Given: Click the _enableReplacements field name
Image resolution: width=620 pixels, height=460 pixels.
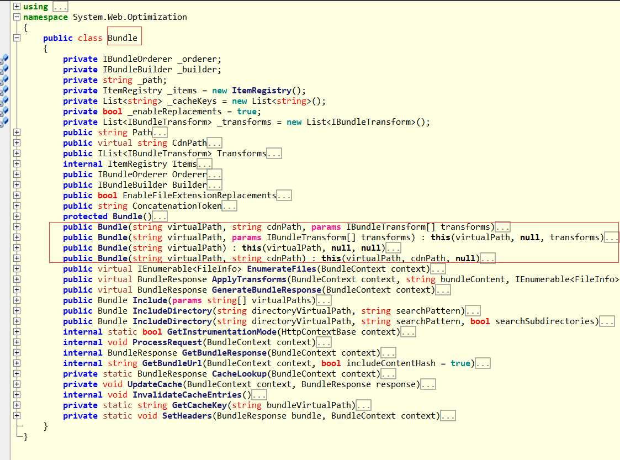Looking at the screenshot, I should coord(174,112).
